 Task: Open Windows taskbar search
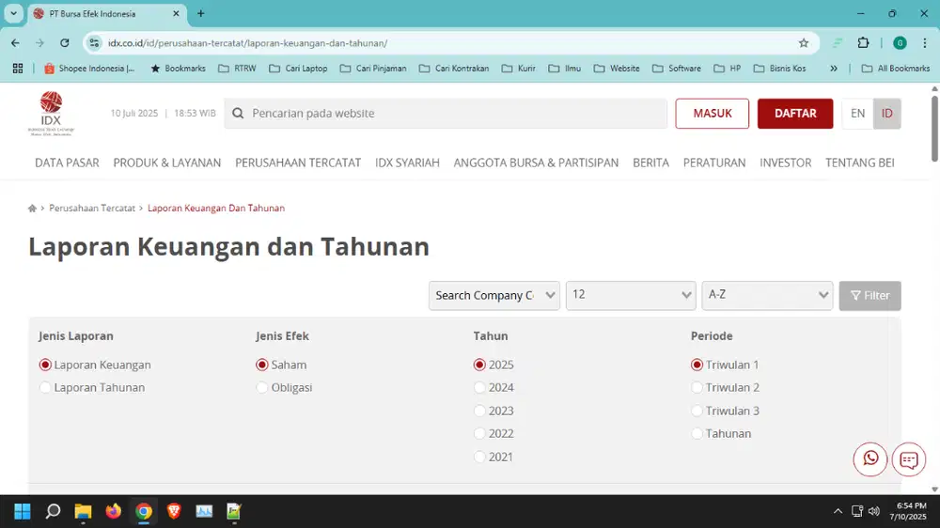pos(53,511)
